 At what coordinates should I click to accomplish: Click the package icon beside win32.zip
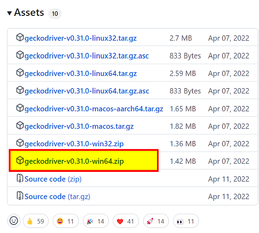(20, 143)
